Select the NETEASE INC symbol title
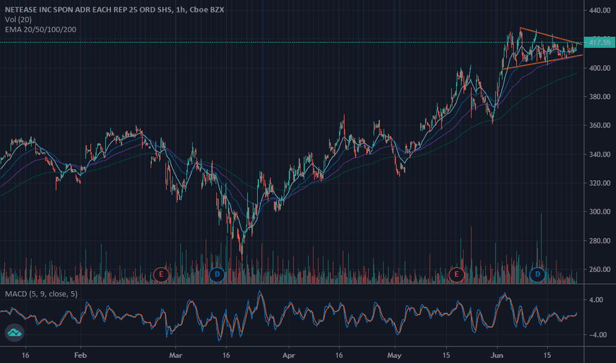 click(114, 9)
